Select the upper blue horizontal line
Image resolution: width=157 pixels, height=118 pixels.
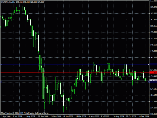point(75,64)
